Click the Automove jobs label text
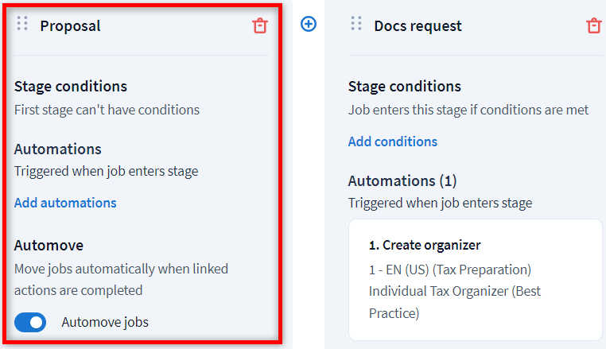The height and width of the screenshot is (349, 606). tap(104, 322)
